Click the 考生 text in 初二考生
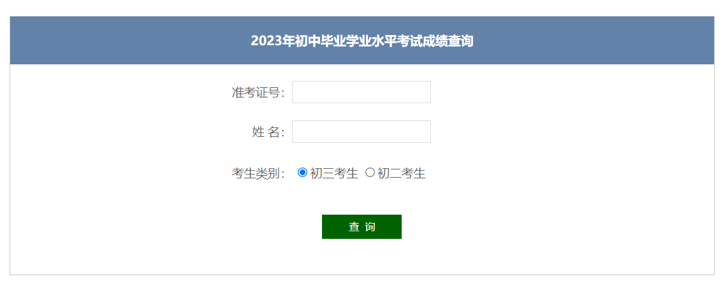 click(x=414, y=173)
